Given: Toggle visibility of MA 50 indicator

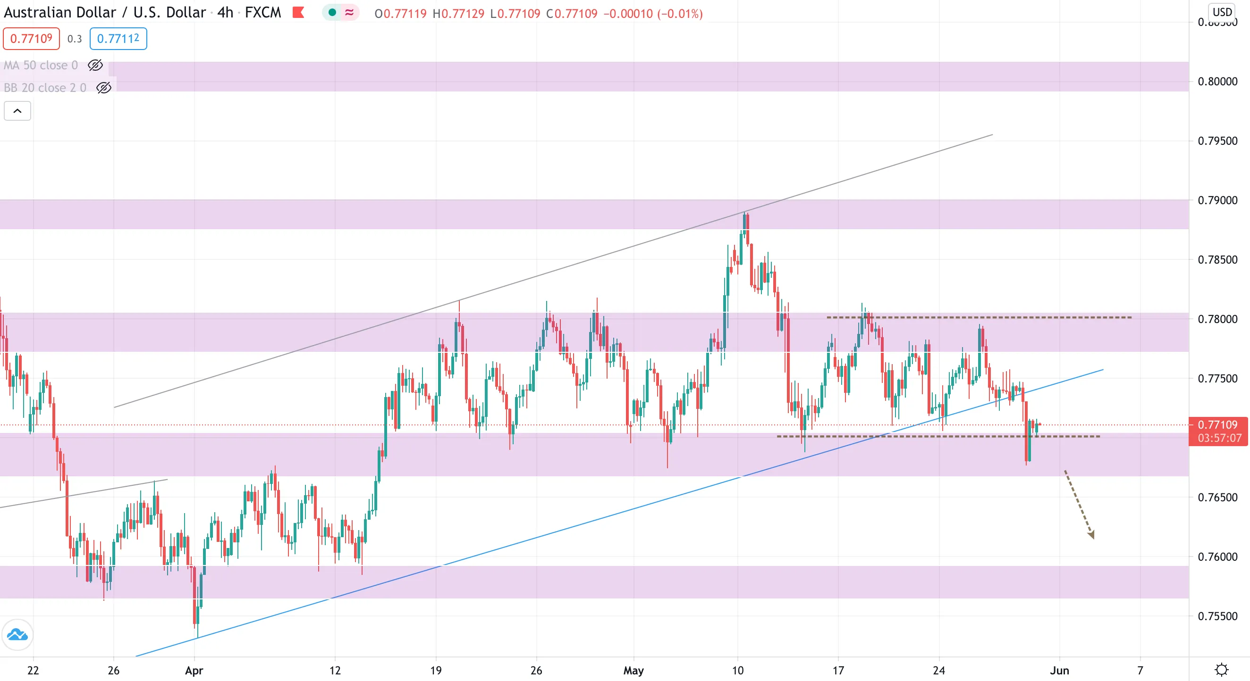Looking at the screenshot, I should tap(95, 65).
